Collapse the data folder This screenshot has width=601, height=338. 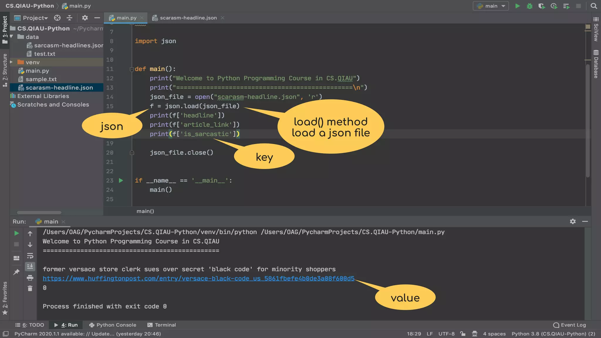tap(11, 37)
